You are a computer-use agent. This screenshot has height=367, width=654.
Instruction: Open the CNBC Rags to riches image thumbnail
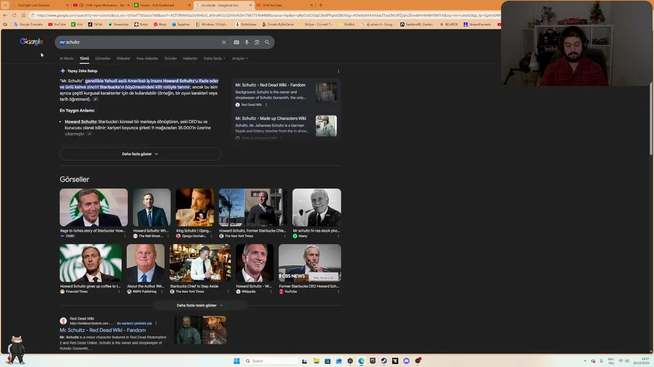tap(94, 207)
